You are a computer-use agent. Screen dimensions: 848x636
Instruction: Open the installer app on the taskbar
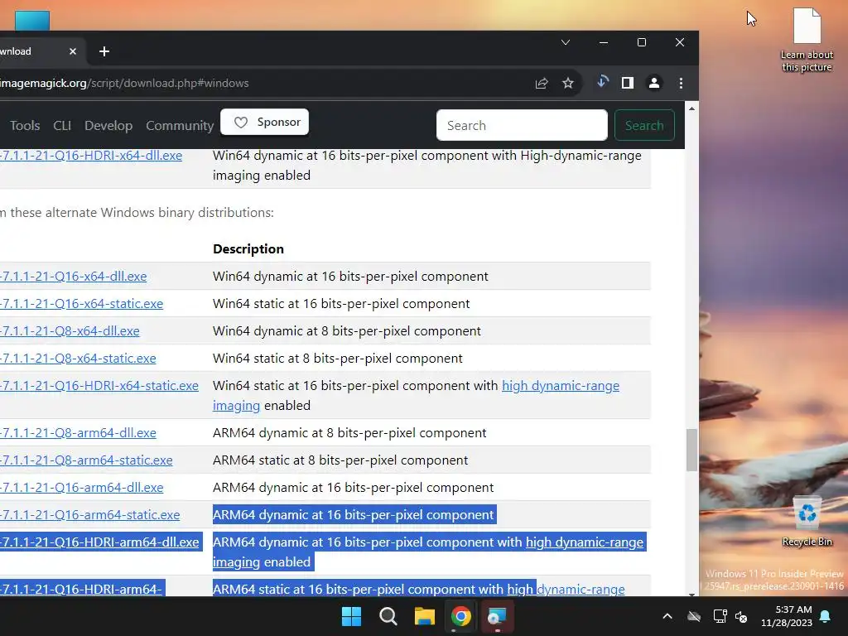point(497,616)
